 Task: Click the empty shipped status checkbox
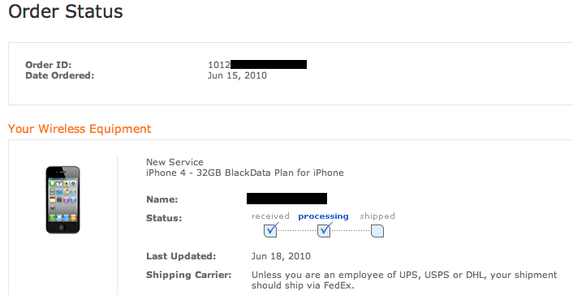pos(377,231)
